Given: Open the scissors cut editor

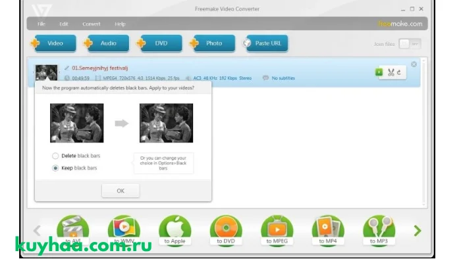Looking at the screenshot, I should coord(391,72).
